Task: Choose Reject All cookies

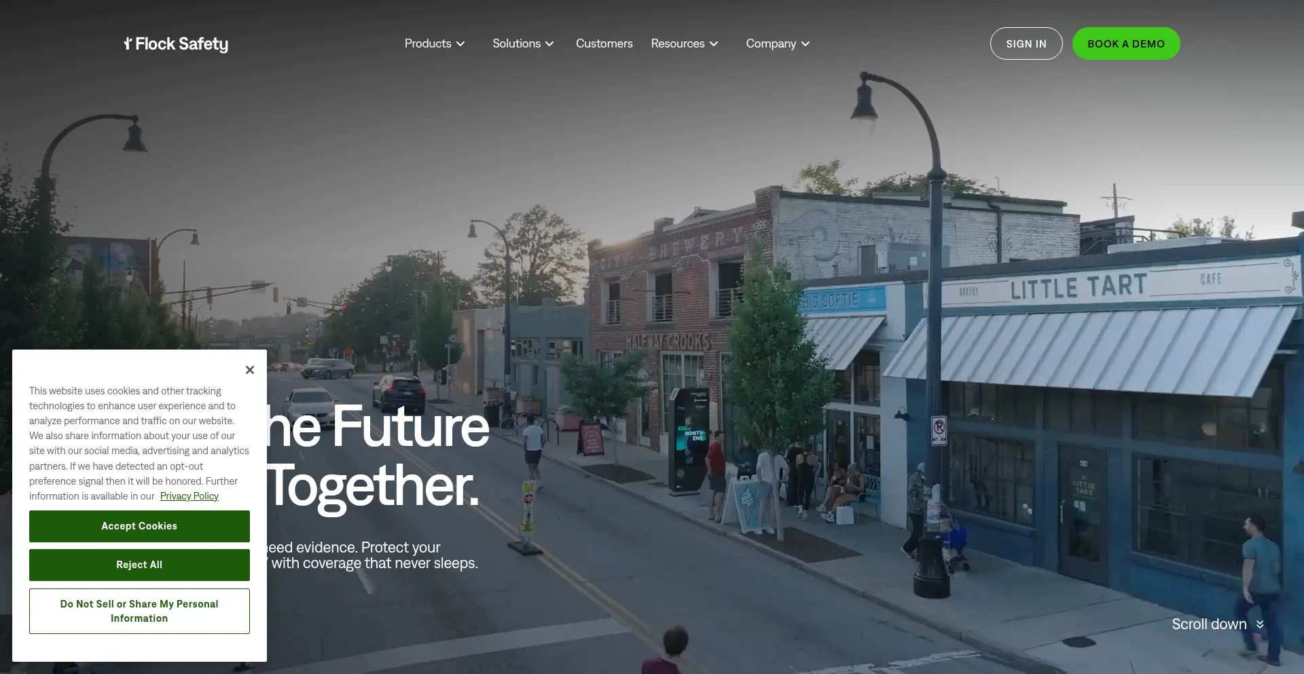Action: pyautogui.click(x=139, y=565)
